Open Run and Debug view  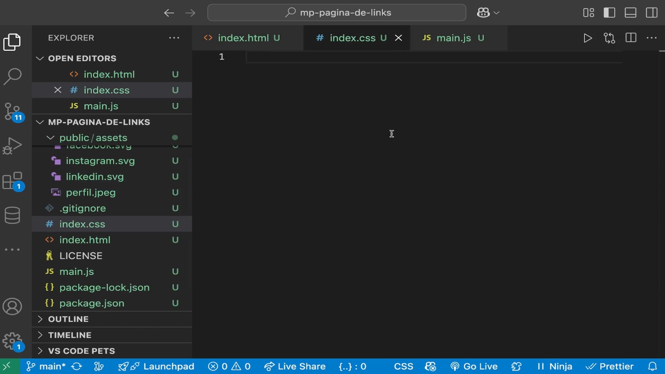click(12, 145)
